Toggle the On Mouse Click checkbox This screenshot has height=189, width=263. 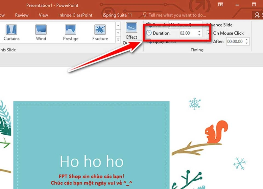point(209,33)
